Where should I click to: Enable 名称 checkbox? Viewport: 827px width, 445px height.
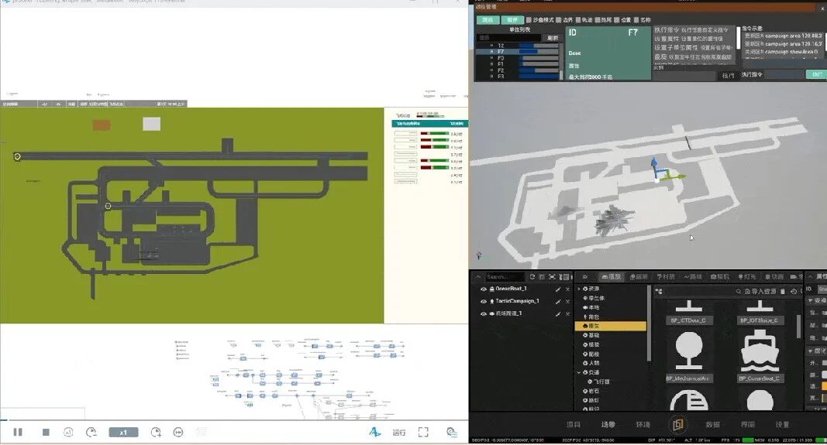tap(636, 20)
